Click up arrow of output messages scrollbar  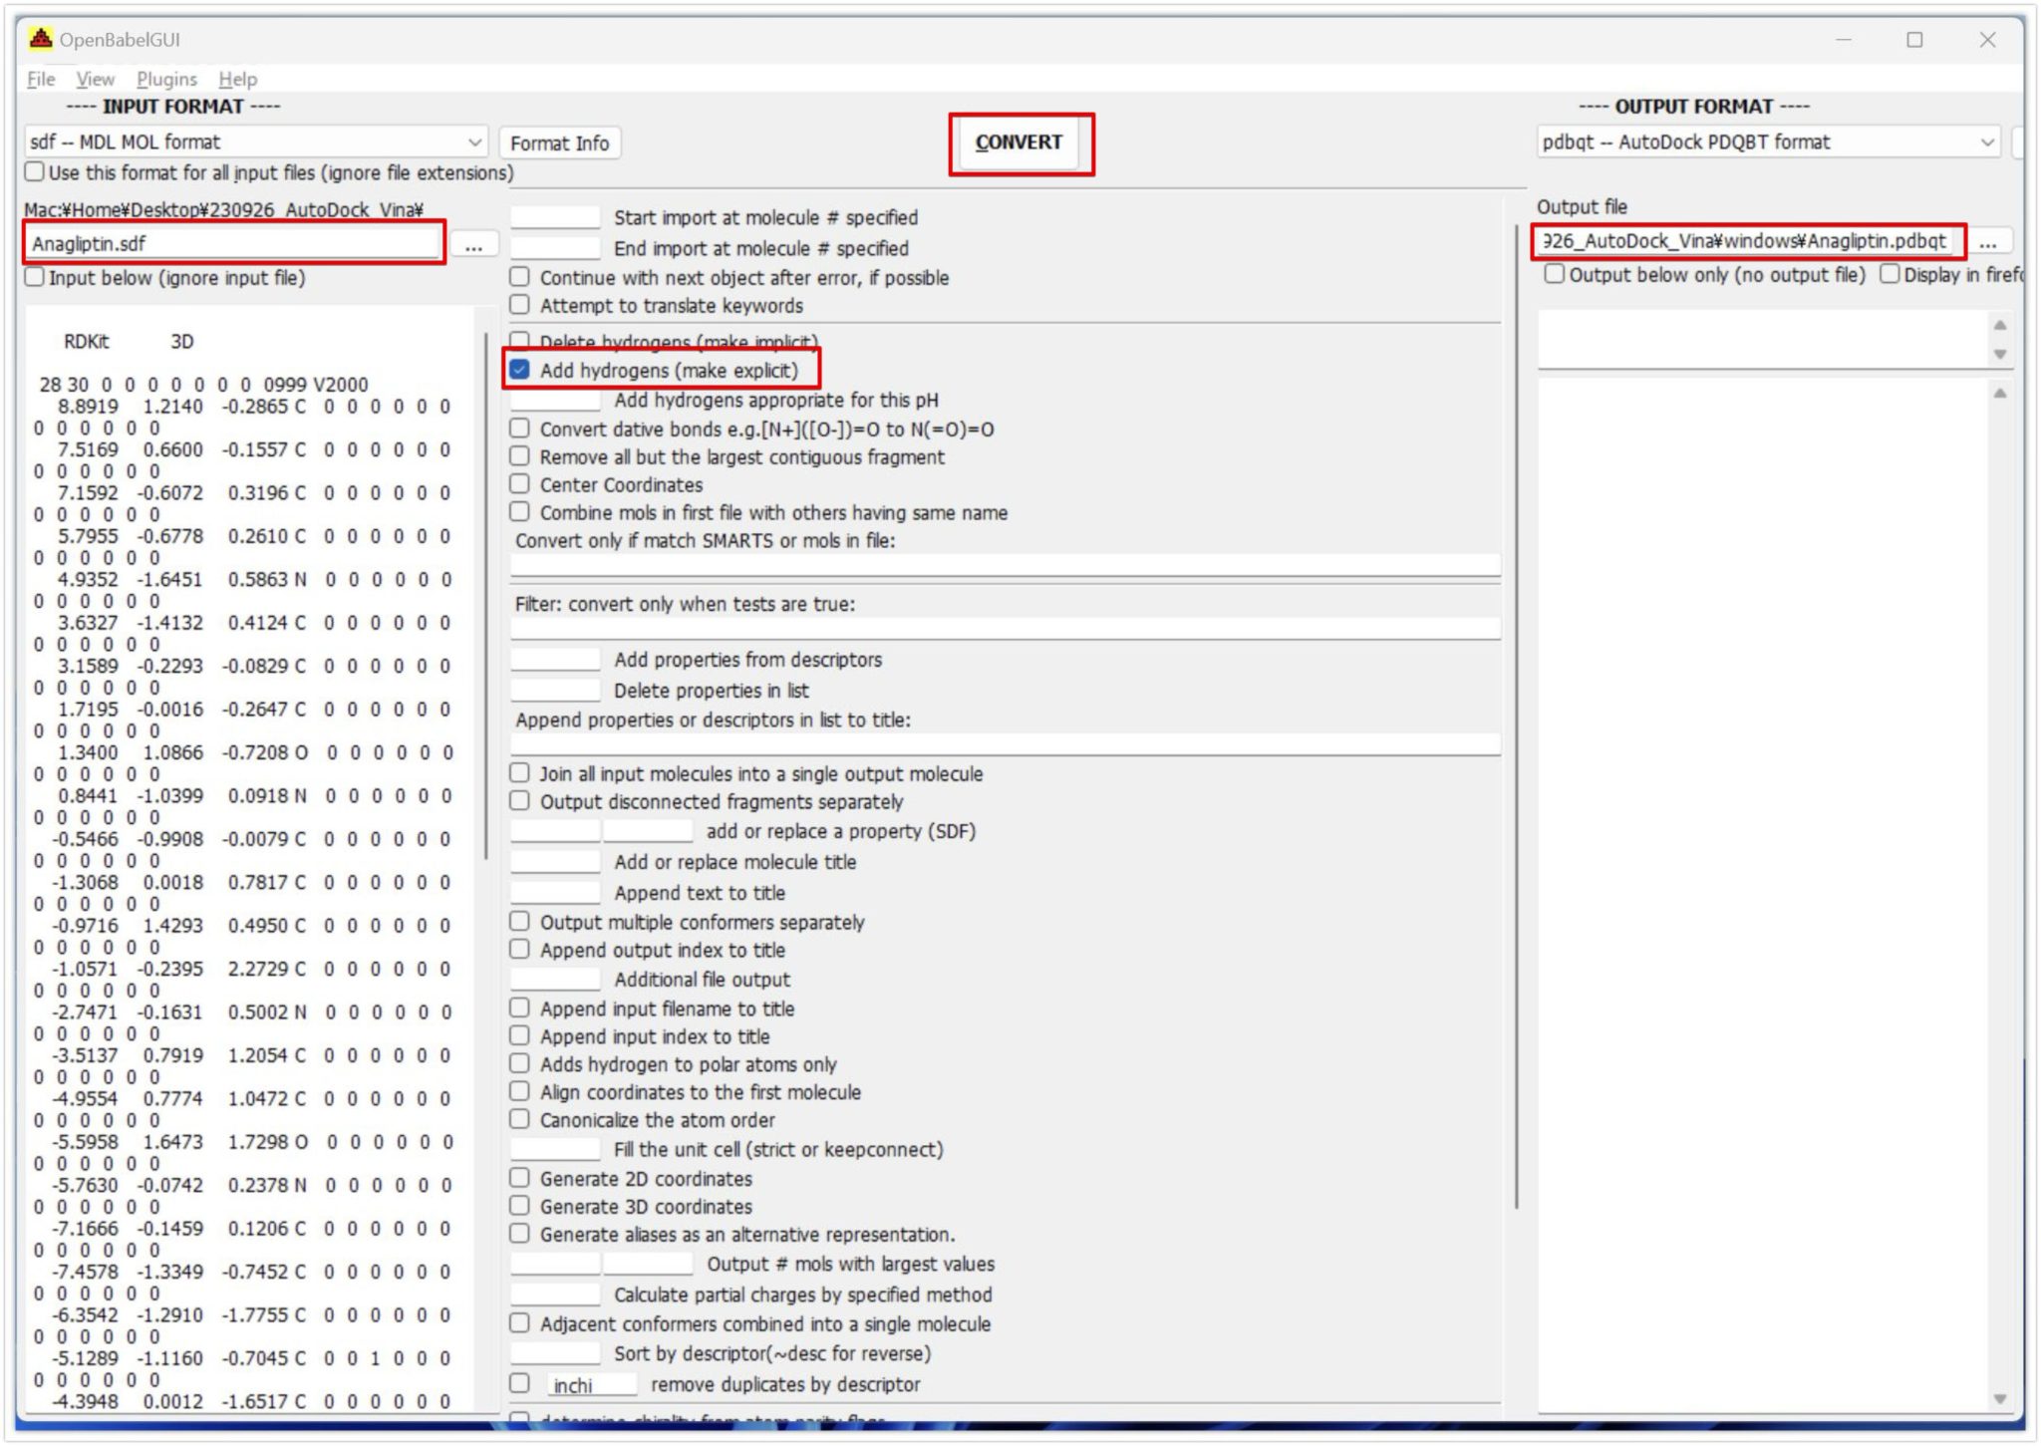click(x=1999, y=325)
